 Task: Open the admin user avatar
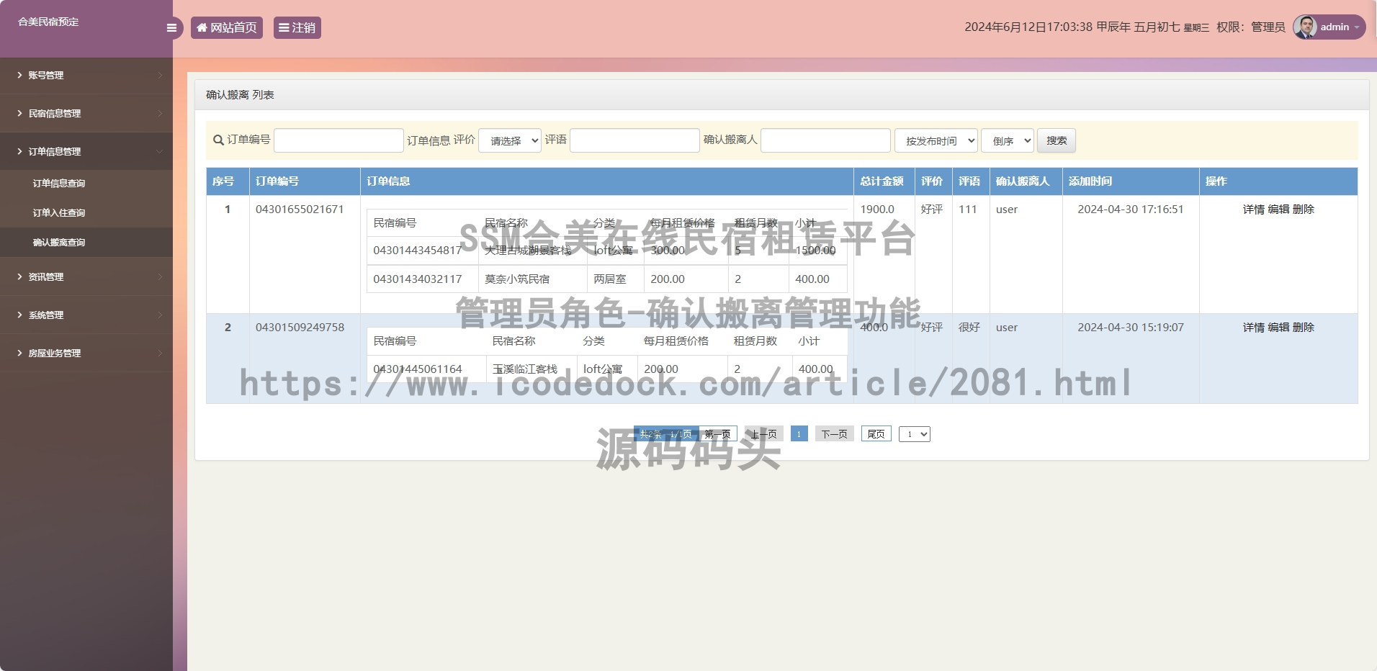coord(1304,27)
